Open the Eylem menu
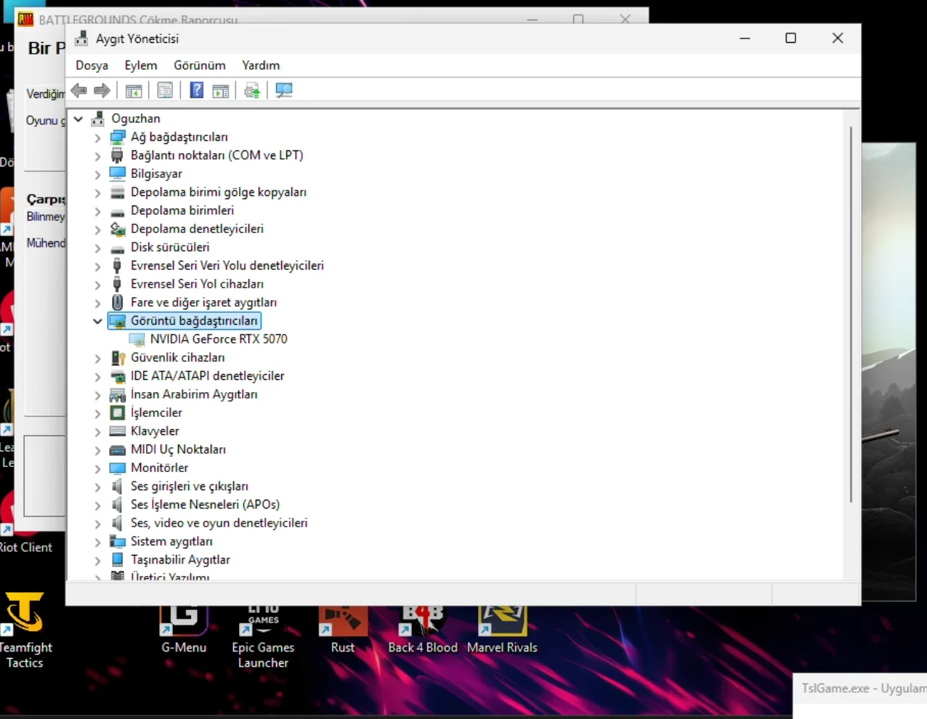 point(140,65)
